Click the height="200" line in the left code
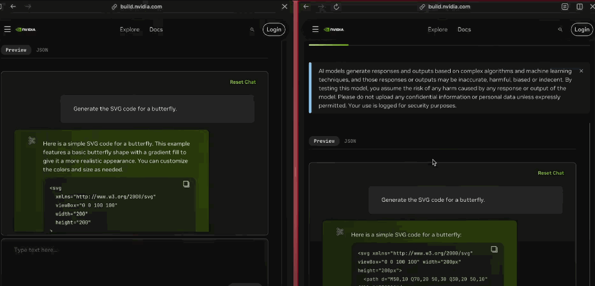 coord(73,223)
